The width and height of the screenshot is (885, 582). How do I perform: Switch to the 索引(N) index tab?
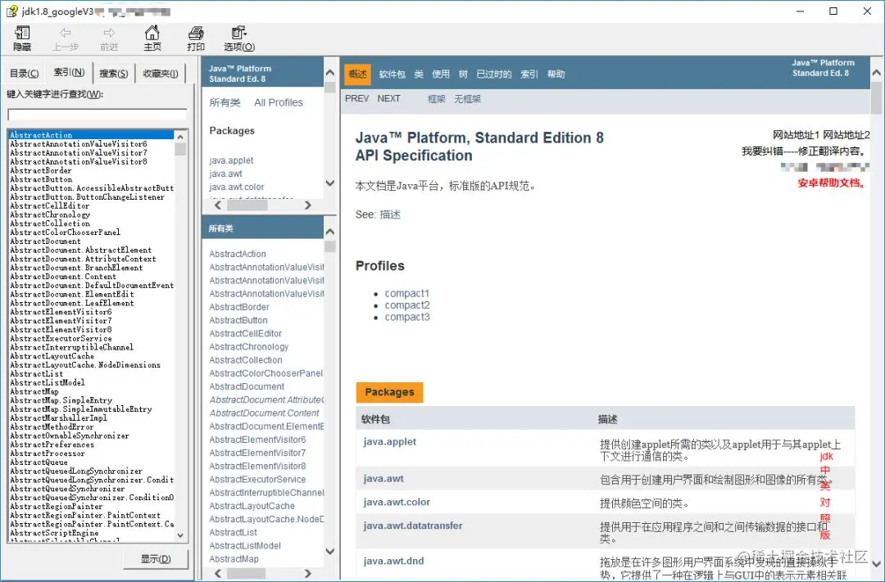coord(69,72)
